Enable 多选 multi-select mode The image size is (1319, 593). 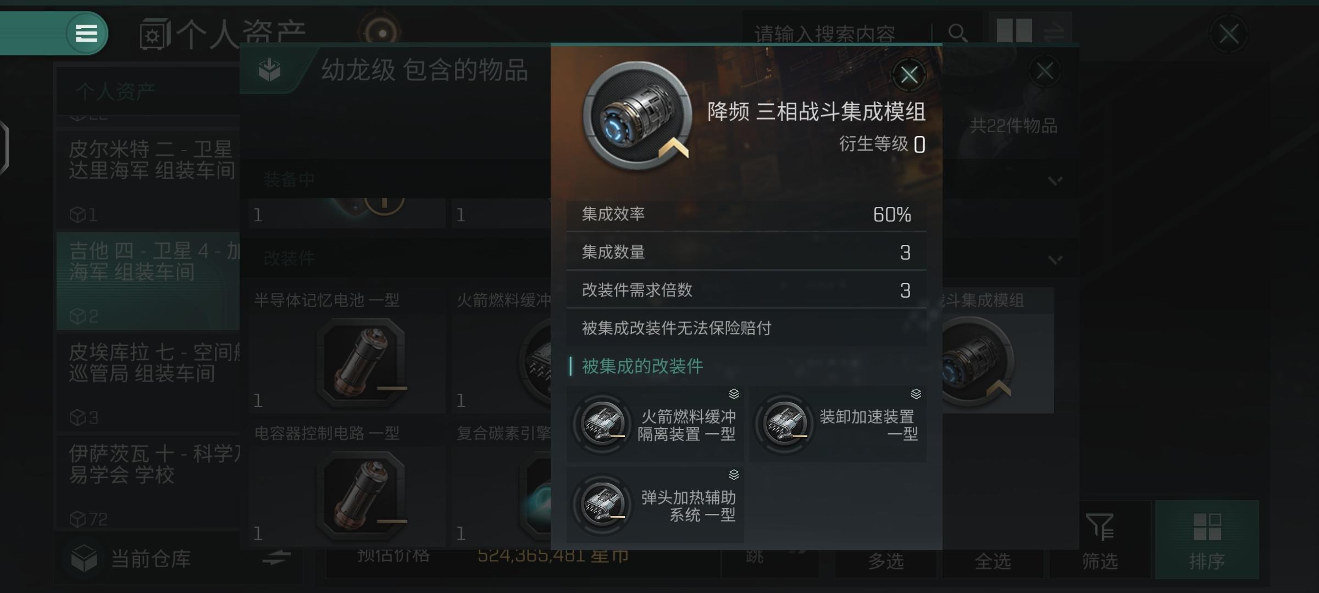[x=886, y=561]
